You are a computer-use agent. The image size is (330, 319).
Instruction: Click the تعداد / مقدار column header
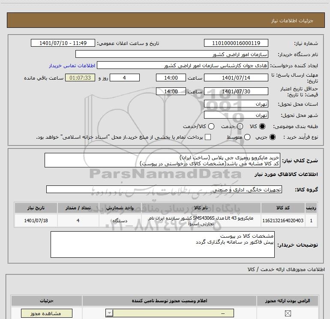pyautogui.click(x=78, y=208)
